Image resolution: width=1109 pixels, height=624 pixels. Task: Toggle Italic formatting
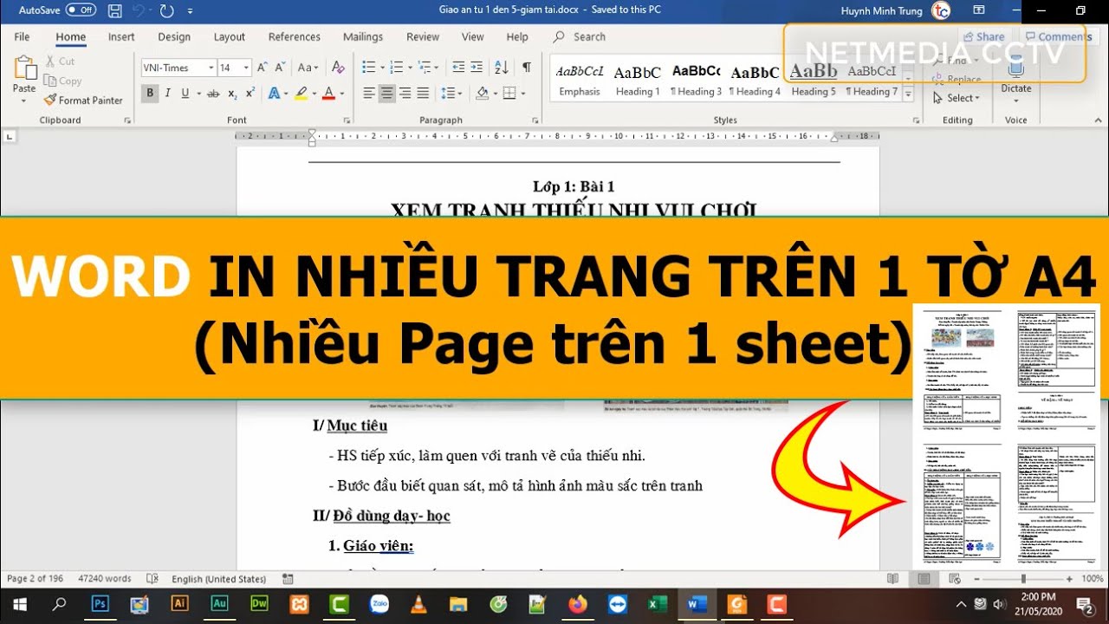[x=168, y=94]
